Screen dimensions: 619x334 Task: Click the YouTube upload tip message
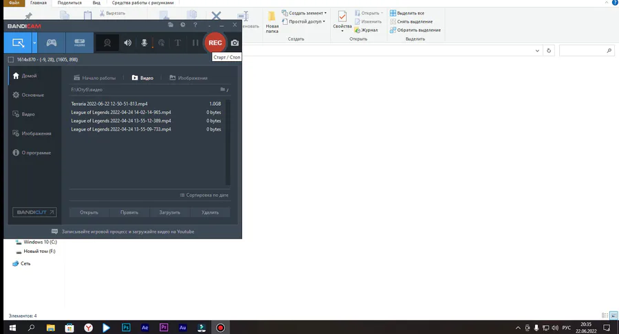(x=123, y=232)
